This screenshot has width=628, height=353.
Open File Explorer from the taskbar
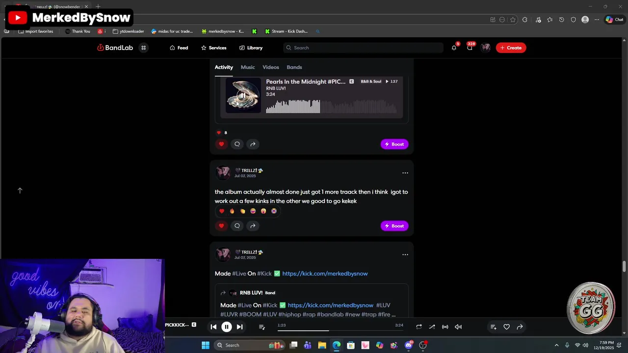[322, 345]
